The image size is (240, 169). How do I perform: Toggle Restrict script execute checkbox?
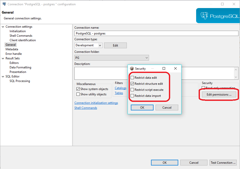point(132,90)
